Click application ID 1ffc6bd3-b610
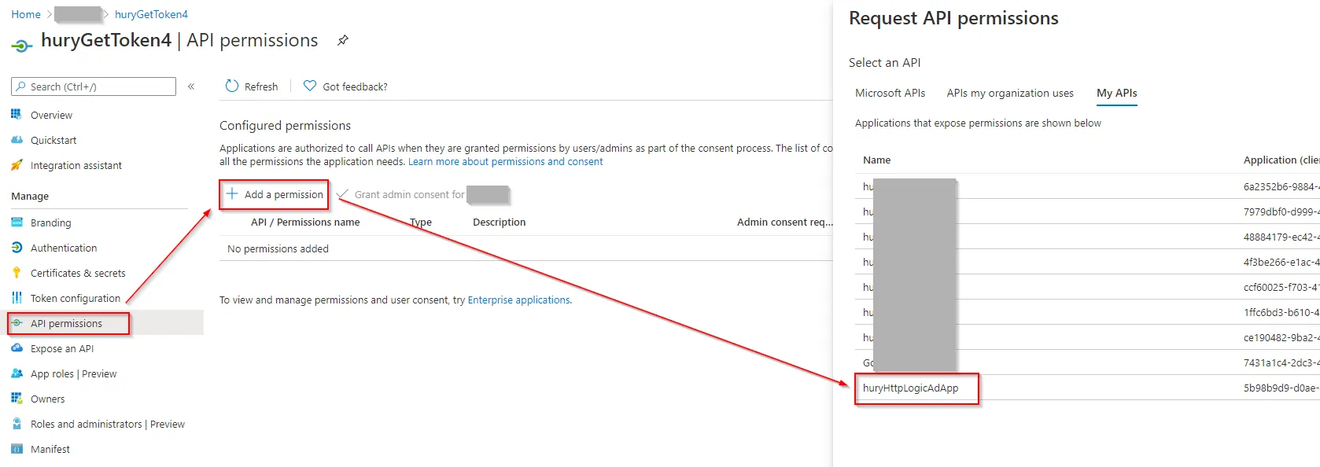The width and height of the screenshot is (1320, 467). pos(1281,312)
